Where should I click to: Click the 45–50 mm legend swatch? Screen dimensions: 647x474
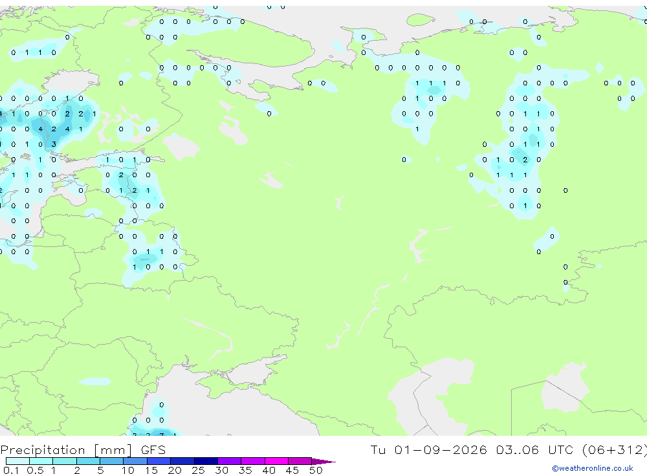[x=300, y=461]
